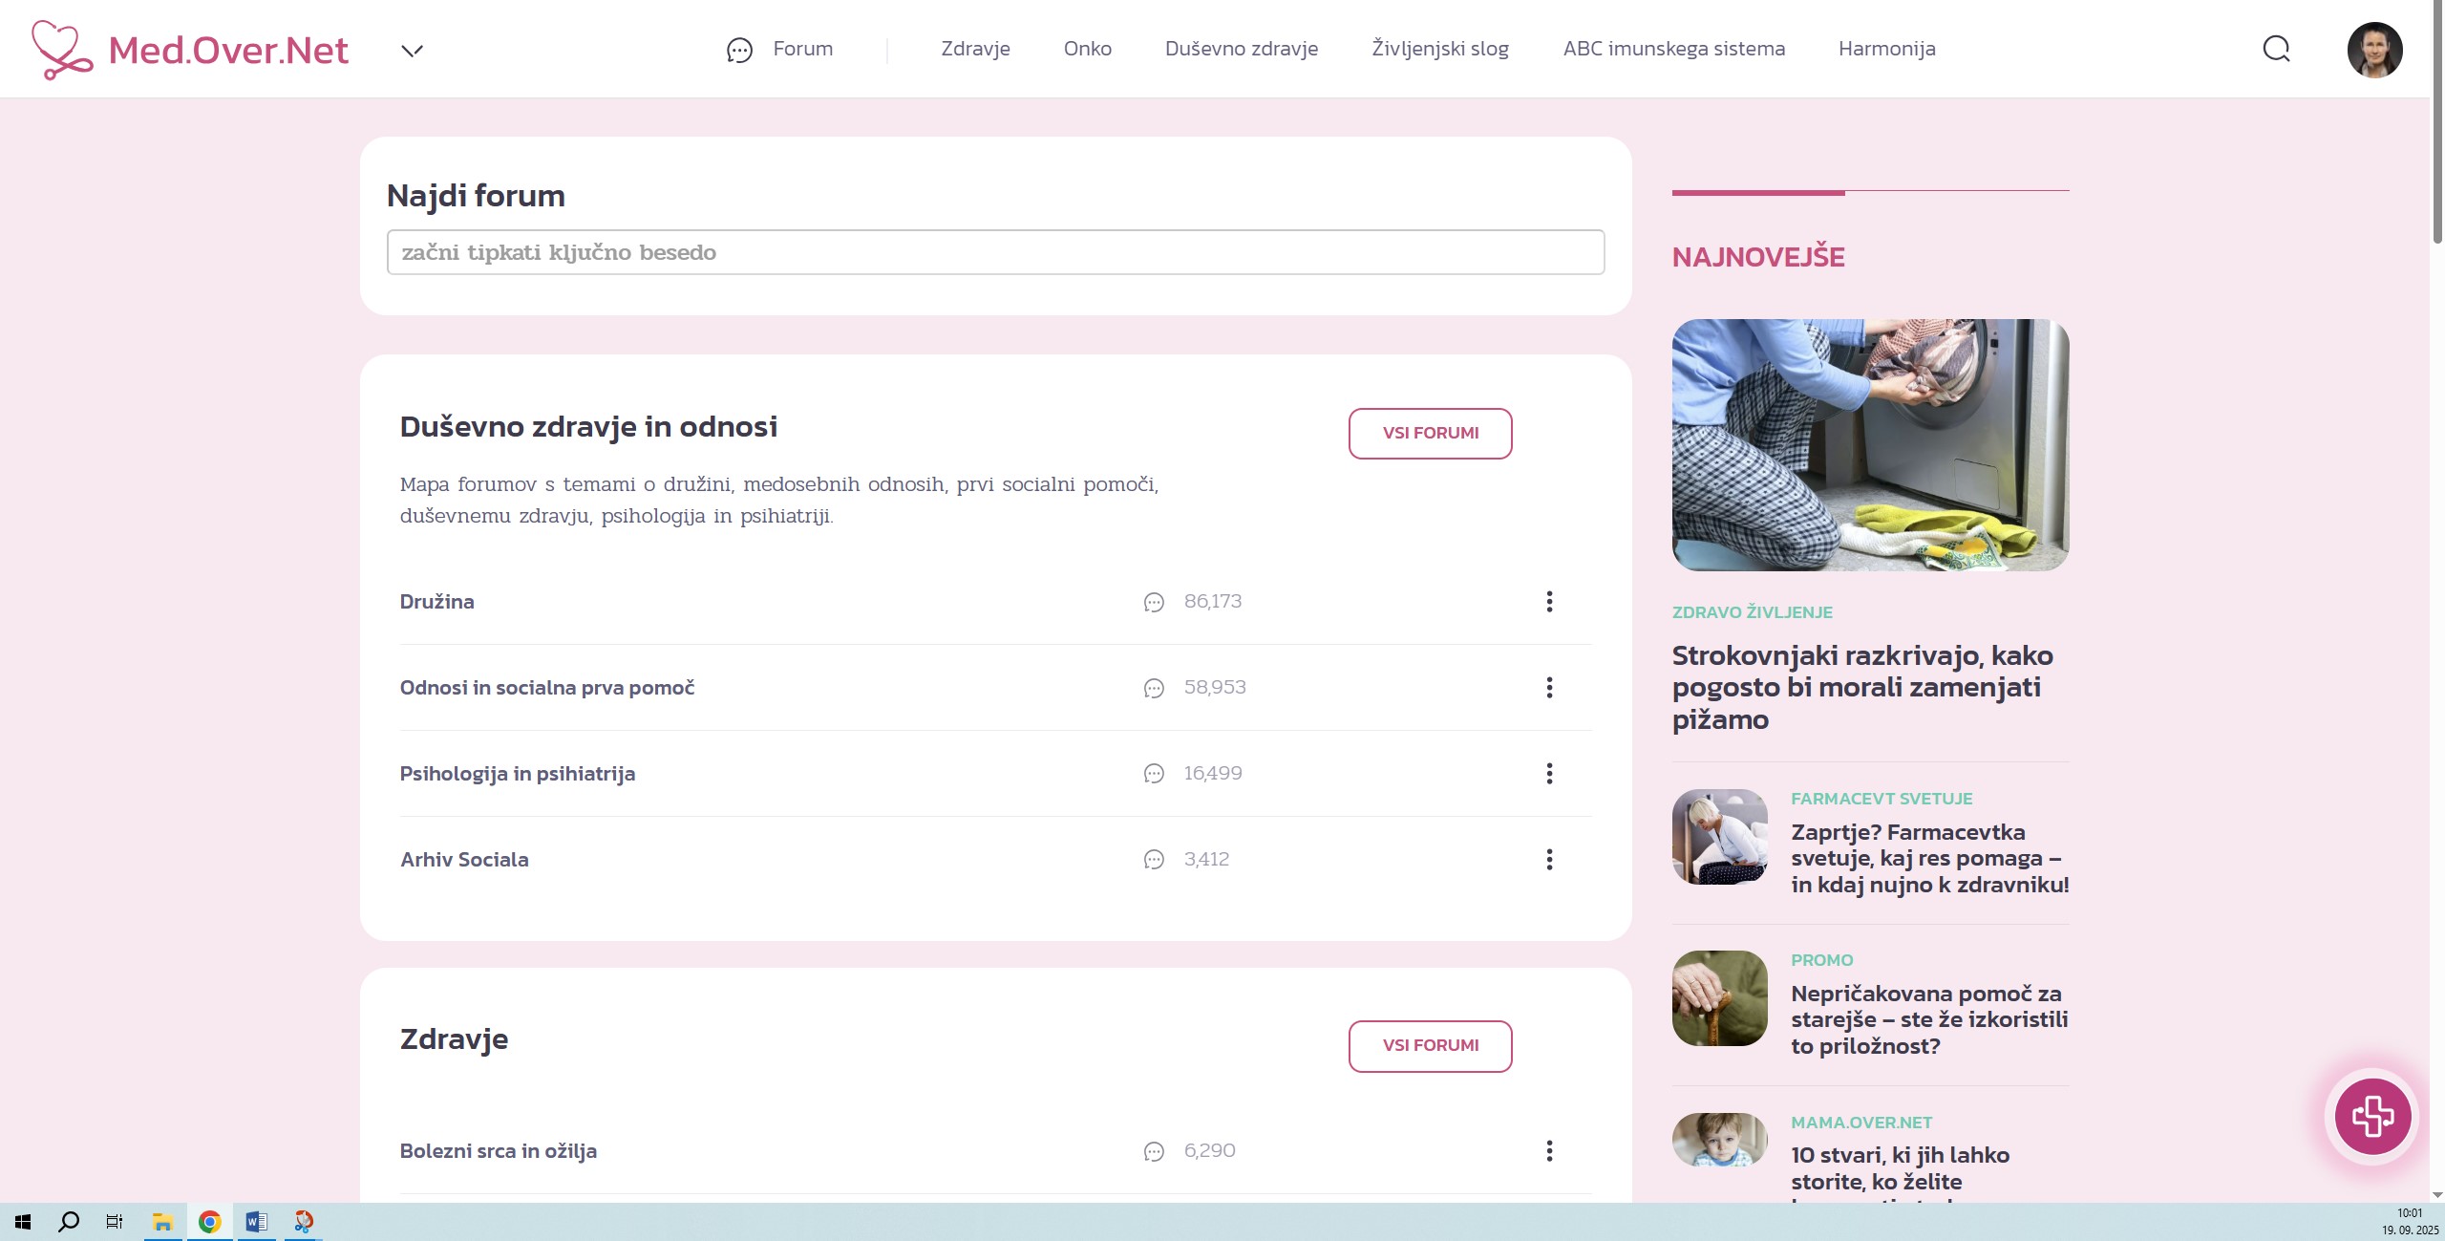Expand the dropdown chevron beside the logo
Image resolution: width=2445 pixels, height=1241 pixels.
point(412,51)
